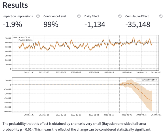The height and width of the screenshot is (135, 163).
Task: Click help icon beside Impact on Impressions
Action: [x=38, y=16]
